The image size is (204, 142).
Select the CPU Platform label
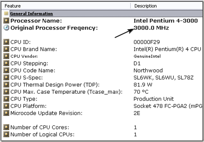point(28,106)
